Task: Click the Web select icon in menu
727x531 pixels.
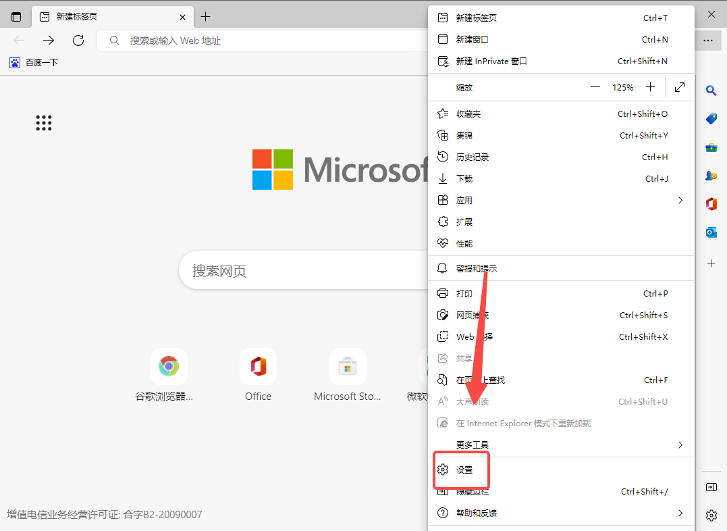Action: pyautogui.click(x=443, y=336)
